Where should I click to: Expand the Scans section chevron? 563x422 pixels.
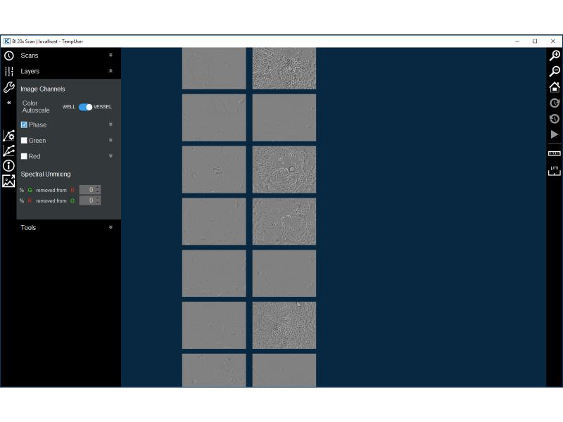pyautogui.click(x=110, y=56)
